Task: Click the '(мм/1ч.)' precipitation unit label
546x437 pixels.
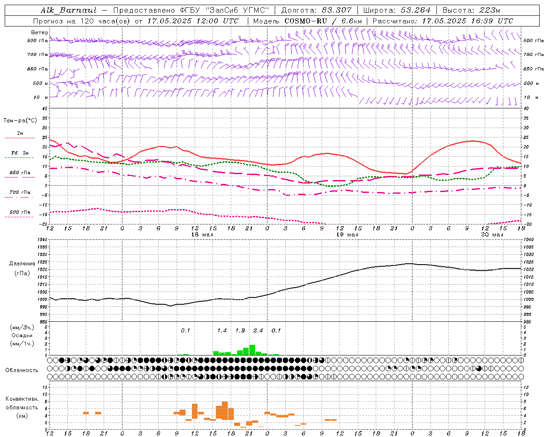Action: point(22,344)
